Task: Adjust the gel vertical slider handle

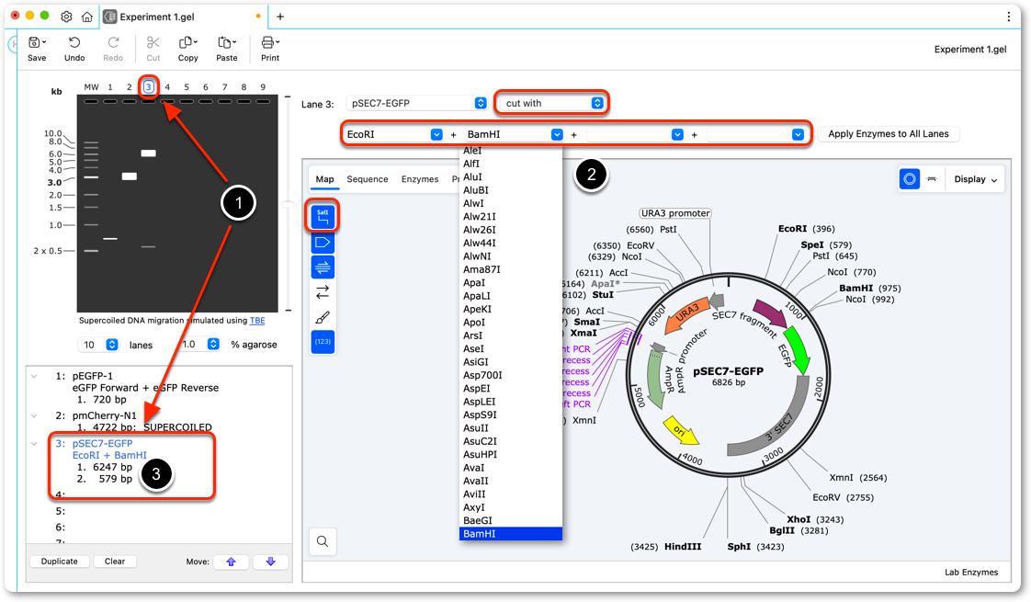Action: pyautogui.click(x=288, y=205)
